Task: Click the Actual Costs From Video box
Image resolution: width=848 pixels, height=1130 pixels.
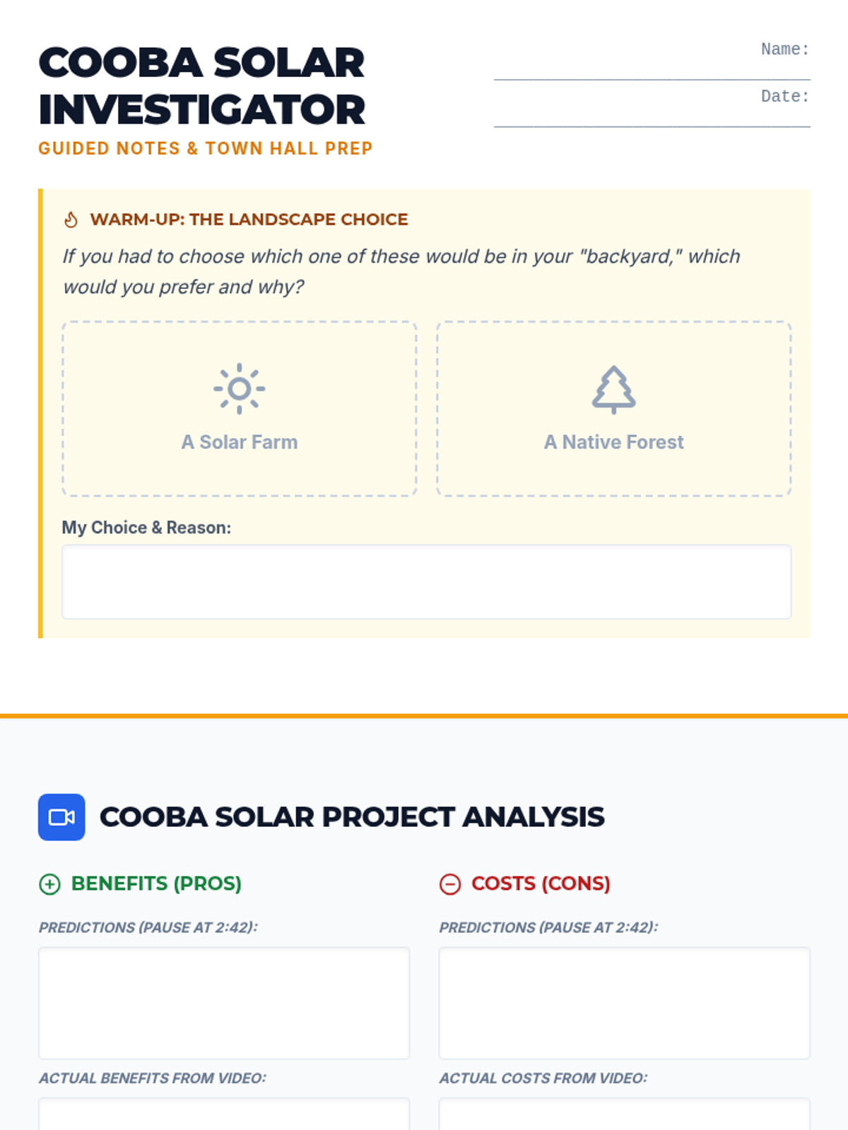Action: coord(625,1114)
